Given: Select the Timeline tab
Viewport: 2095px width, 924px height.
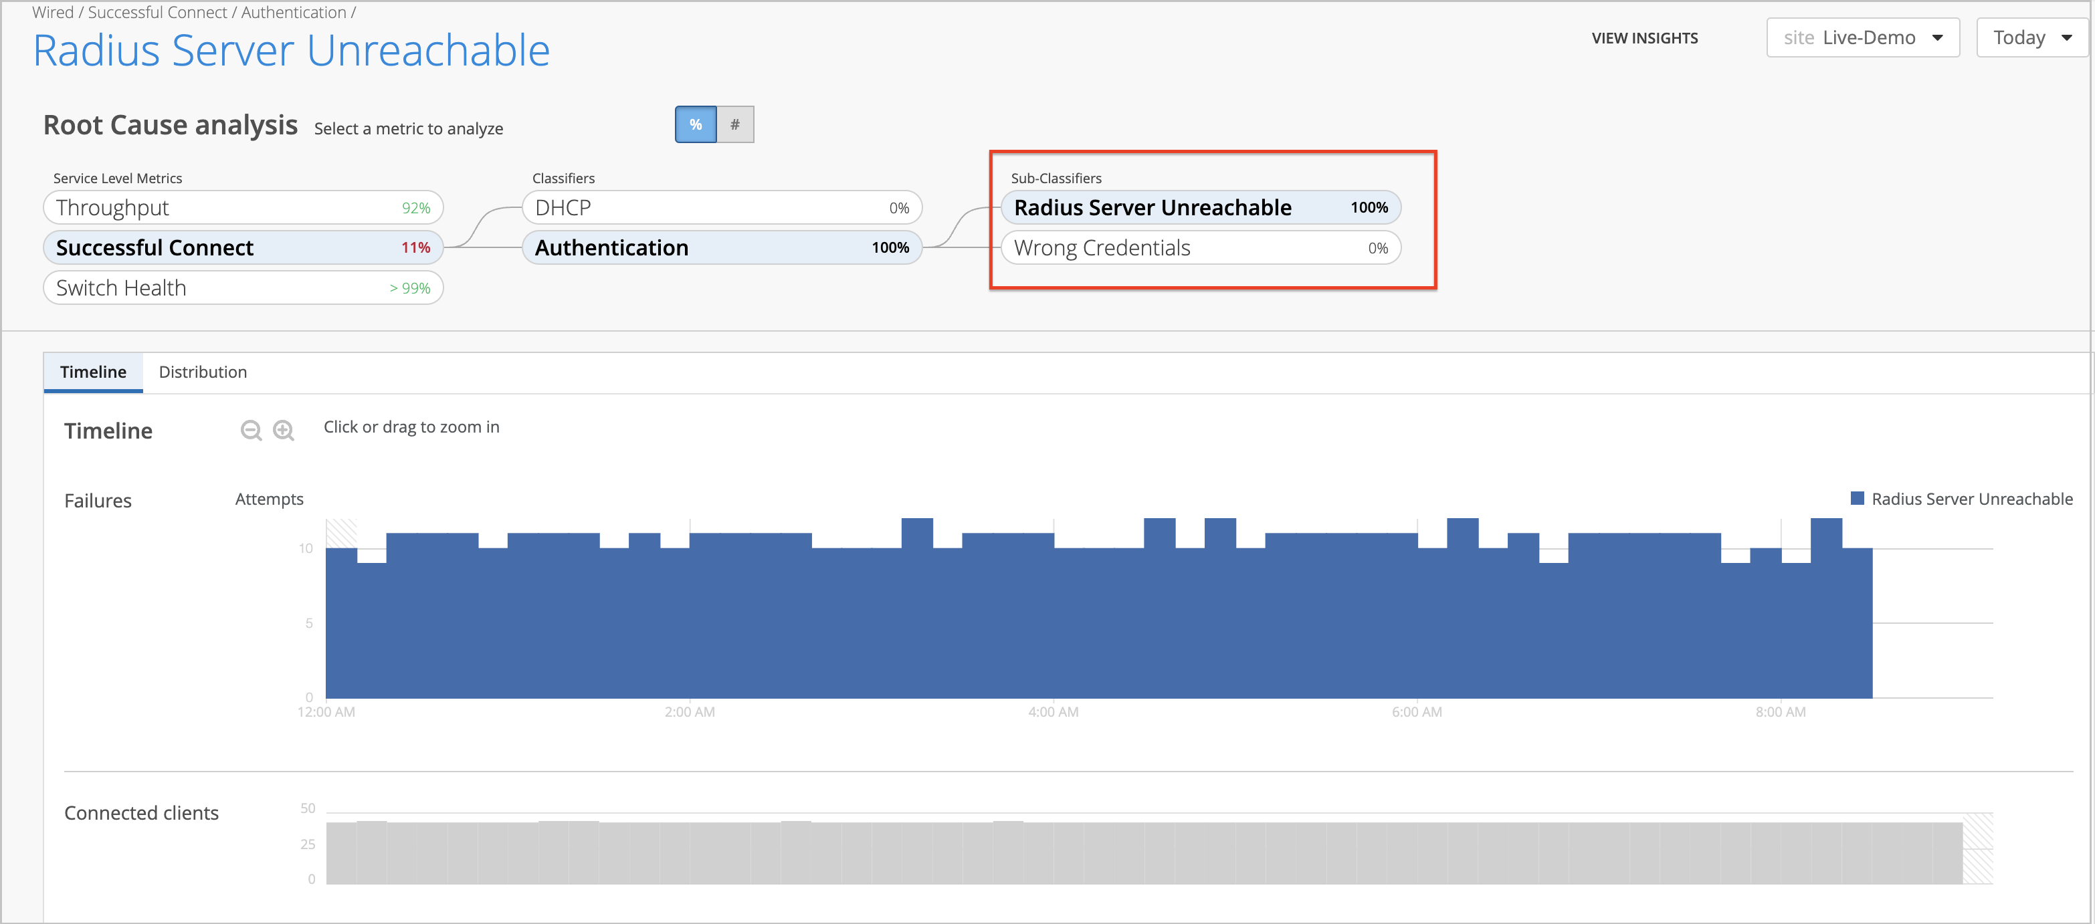Looking at the screenshot, I should click(x=93, y=371).
